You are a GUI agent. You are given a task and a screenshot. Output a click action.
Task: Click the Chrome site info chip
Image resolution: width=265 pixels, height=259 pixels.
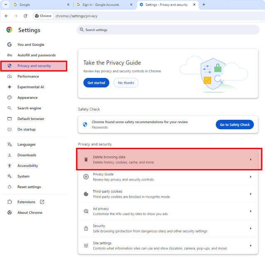[x=43, y=16]
